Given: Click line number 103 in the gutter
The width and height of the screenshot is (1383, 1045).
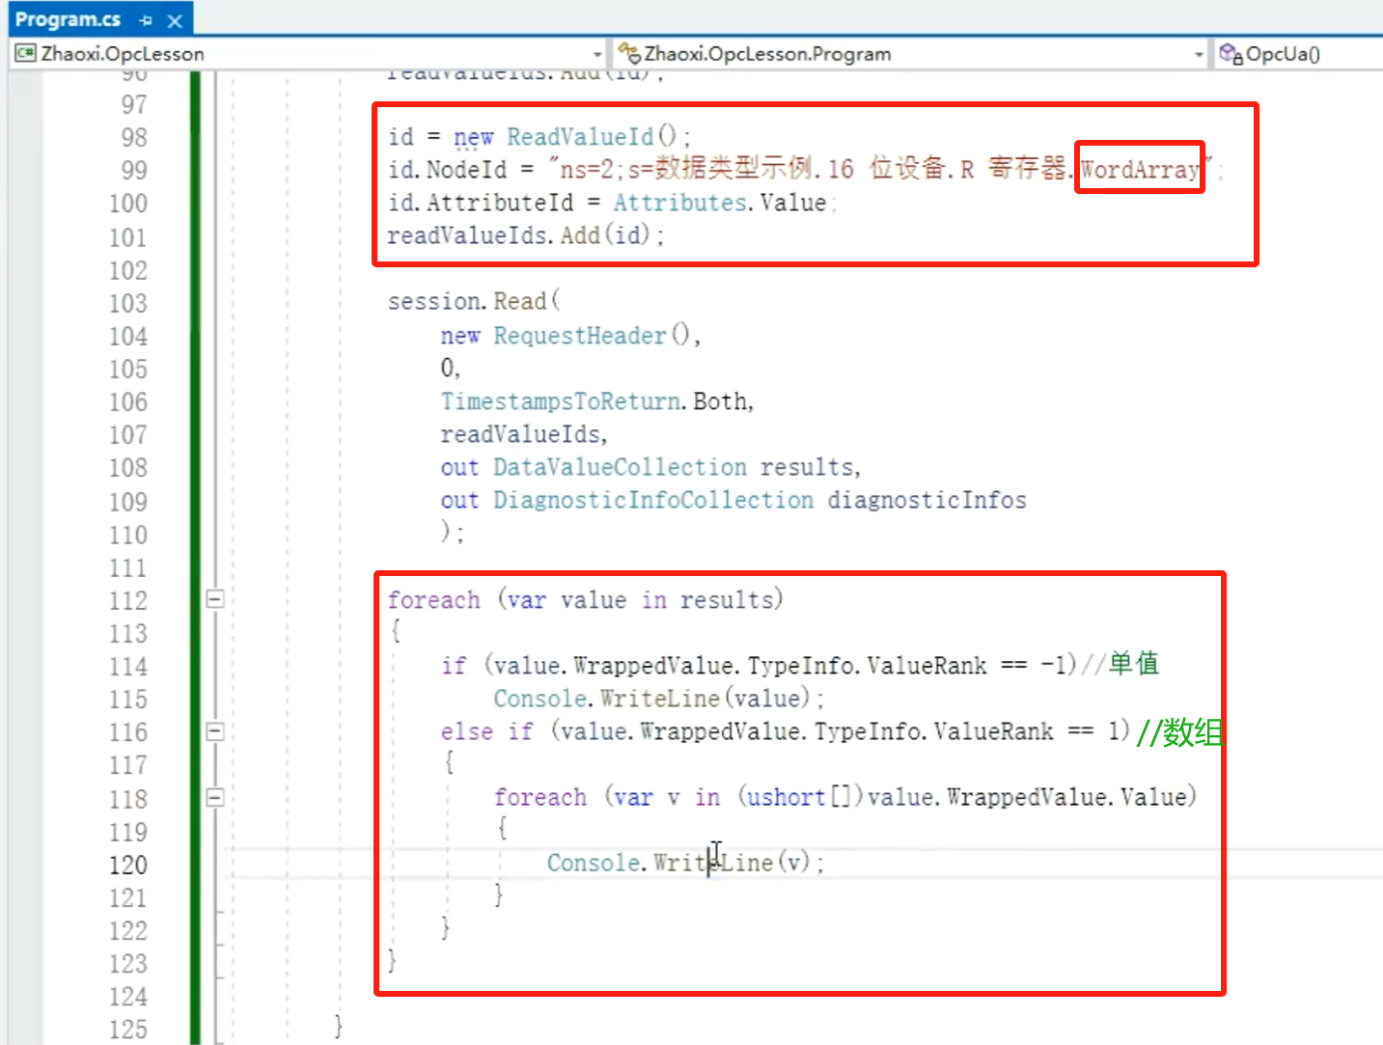Looking at the screenshot, I should pos(128,303).
